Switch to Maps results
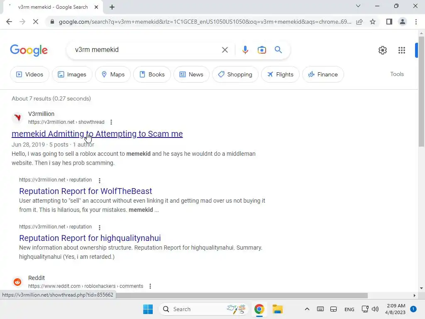Screen dimensions: 425x319 [x=113, y=74]
